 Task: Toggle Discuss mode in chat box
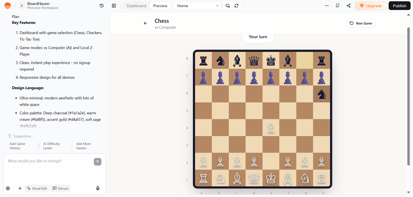(x=60, y=188)
